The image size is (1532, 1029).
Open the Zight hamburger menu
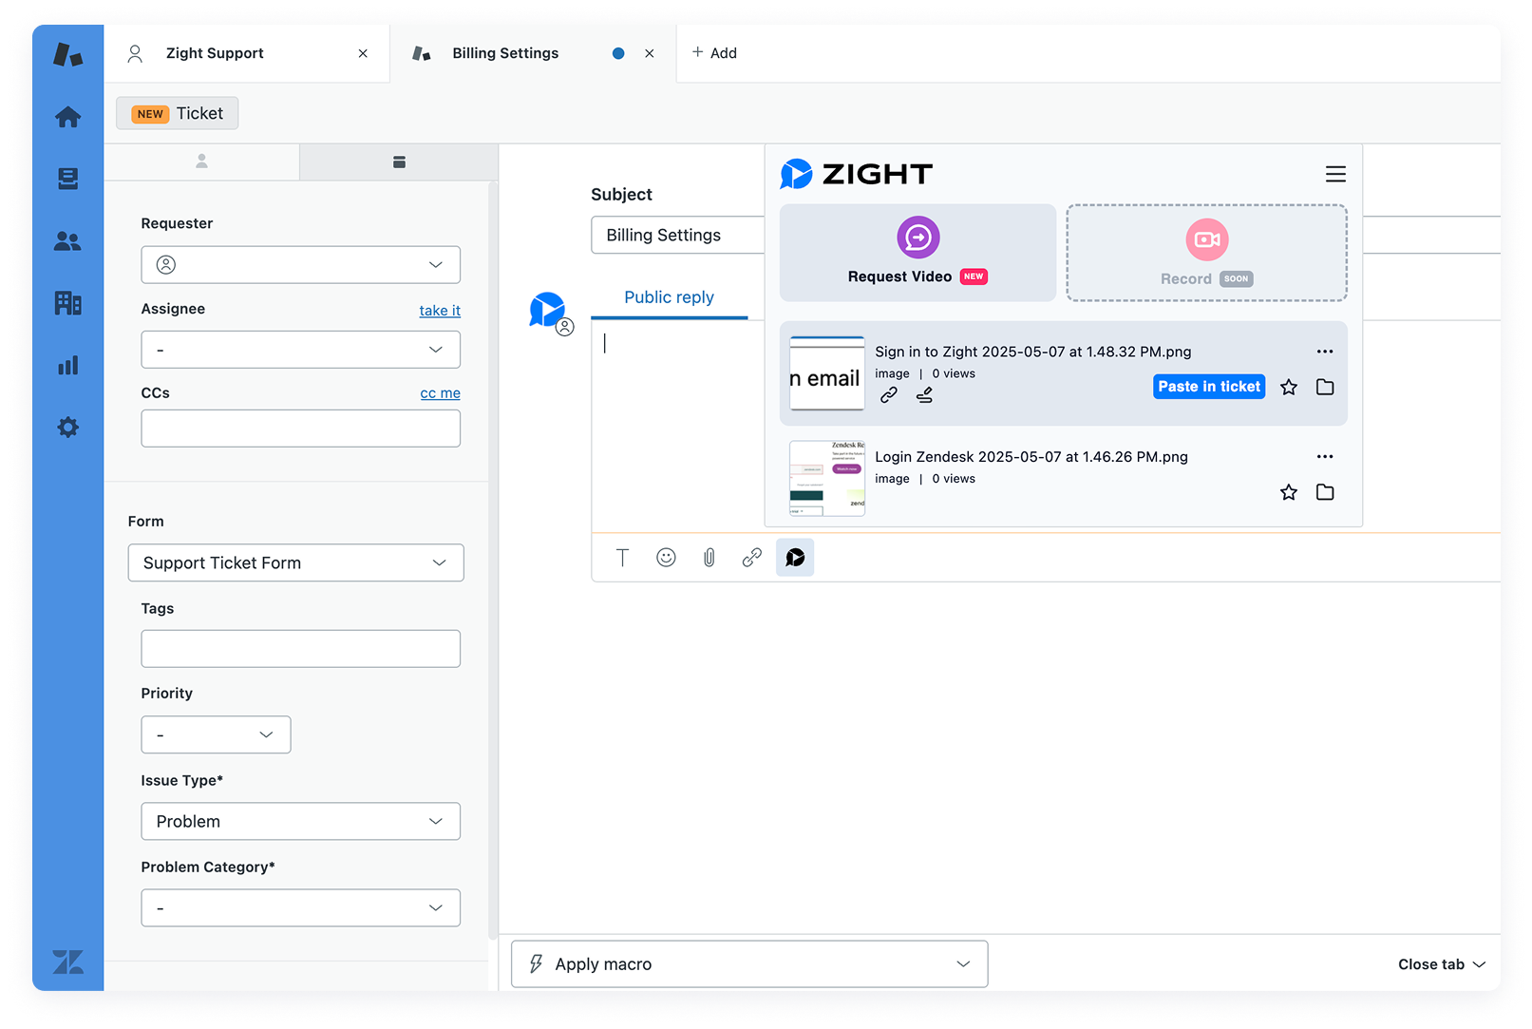(x=1335, y=174)
